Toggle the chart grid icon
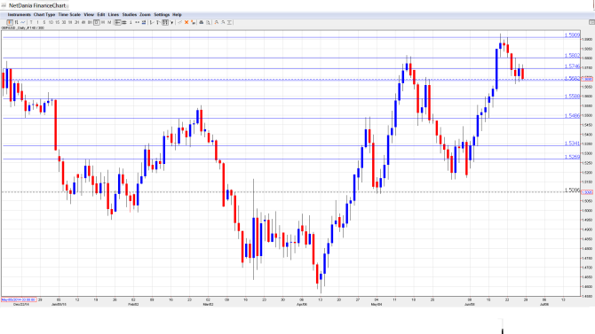The height and width of the screenshot is (334, 595). (123, 23)
